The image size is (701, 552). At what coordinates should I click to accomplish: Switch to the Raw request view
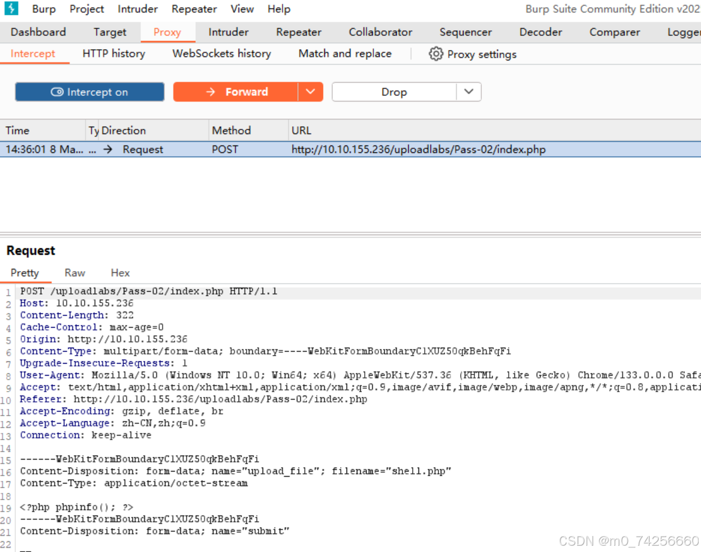pos(75,273)
